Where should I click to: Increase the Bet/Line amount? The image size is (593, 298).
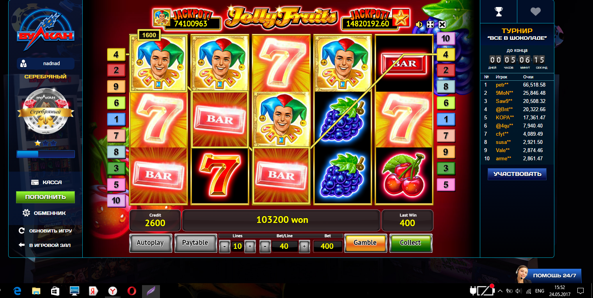click(x=304, y=247)
